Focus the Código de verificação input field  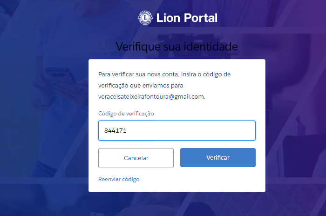(177, 130)
